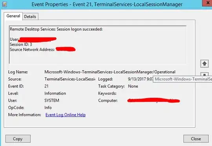Click the Event ID value 21
This screenshot has height=146, width=212.
click(x=46, y=86)
